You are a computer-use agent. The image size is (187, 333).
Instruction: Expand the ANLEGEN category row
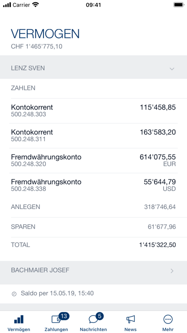coord(93,207)
